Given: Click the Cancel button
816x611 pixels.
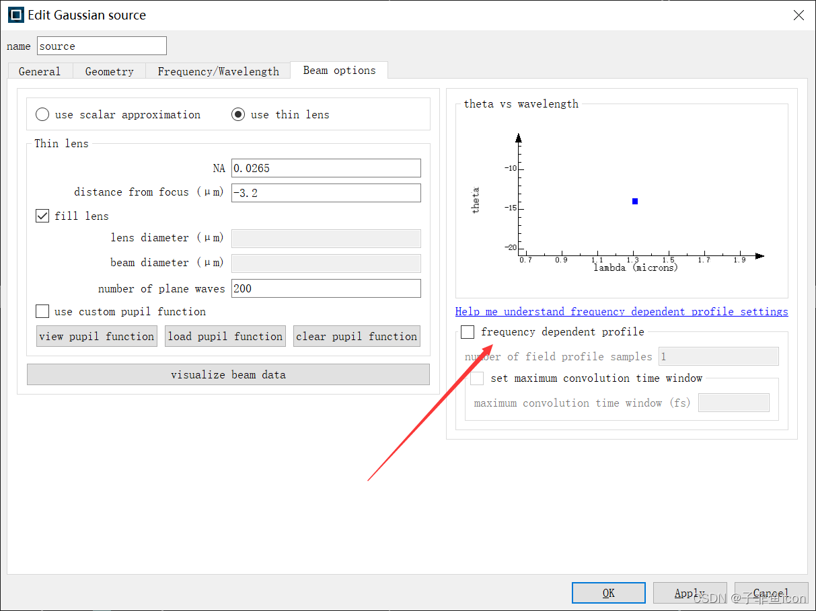Looking at the screenshot, I should 771,593.
